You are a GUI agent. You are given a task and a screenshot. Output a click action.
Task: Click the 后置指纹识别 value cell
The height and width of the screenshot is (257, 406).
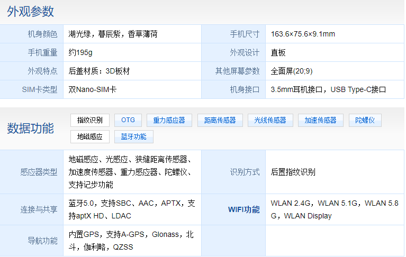click(293, 172)
